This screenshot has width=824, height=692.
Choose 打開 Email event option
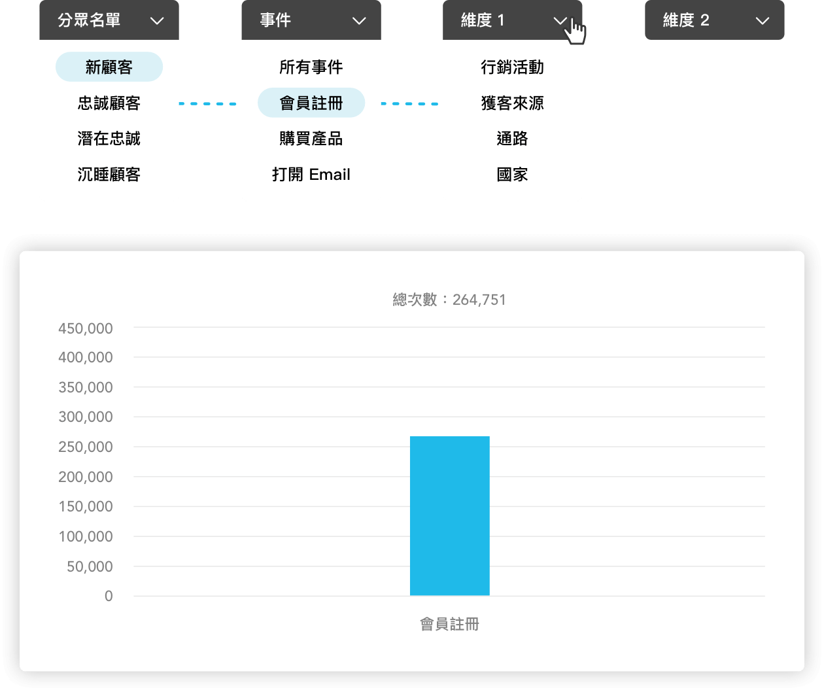coord(311,175)
